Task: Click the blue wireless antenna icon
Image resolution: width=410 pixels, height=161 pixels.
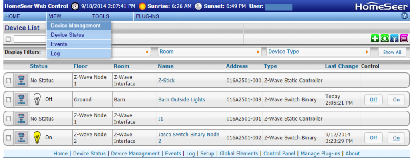Action: (394, 39)
